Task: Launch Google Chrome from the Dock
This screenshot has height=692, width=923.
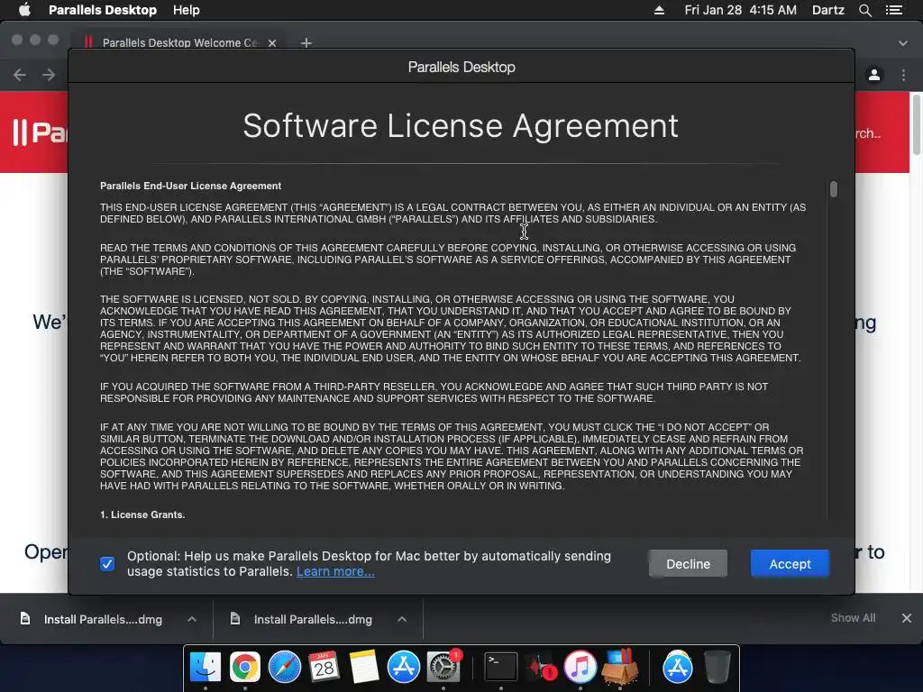Action: (x=245, y=667)
